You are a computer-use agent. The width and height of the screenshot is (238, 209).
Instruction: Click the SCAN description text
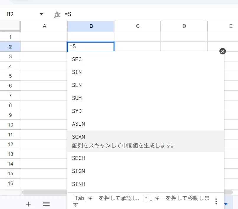click(123, 145)
